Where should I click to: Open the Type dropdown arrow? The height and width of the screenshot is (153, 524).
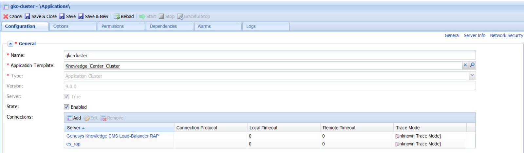(472, 76)
